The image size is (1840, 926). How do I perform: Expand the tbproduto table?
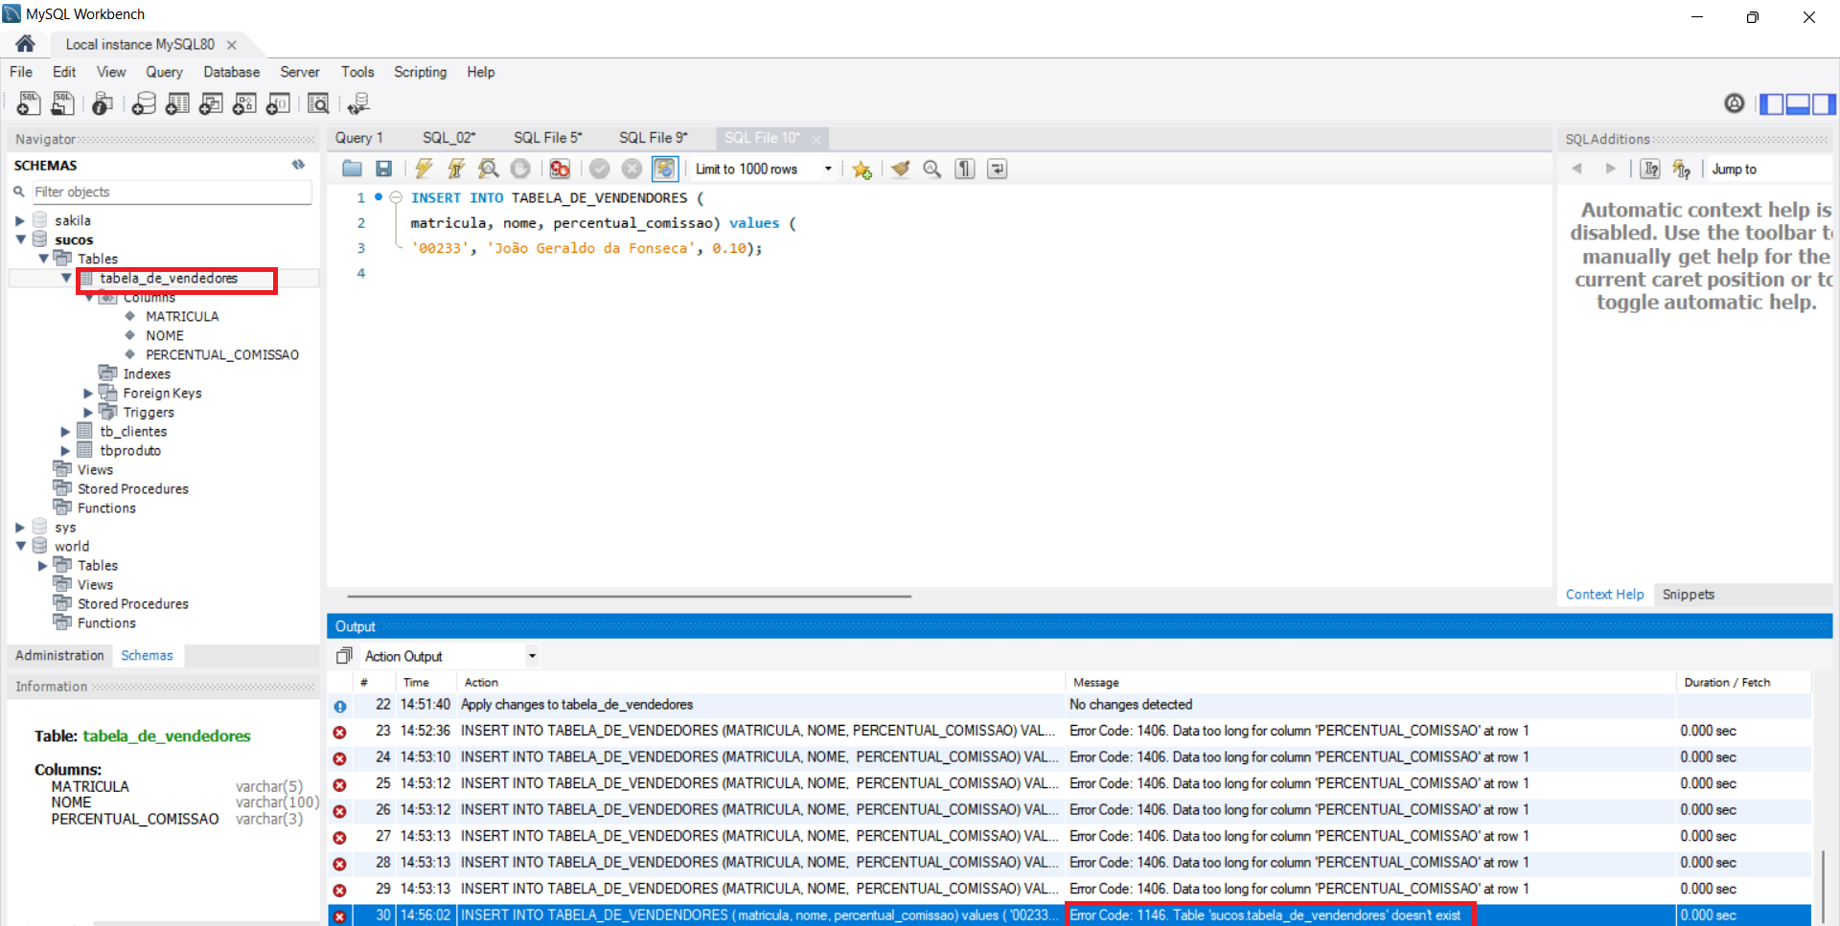pos(65,450)
